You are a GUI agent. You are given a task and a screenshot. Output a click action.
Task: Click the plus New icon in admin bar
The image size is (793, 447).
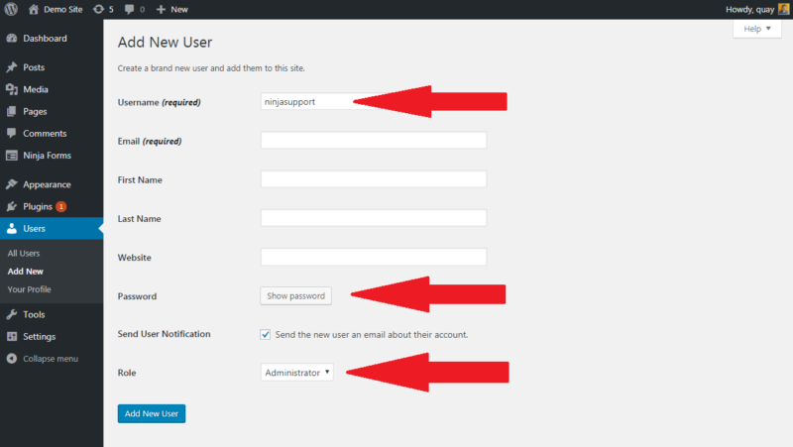161,9
